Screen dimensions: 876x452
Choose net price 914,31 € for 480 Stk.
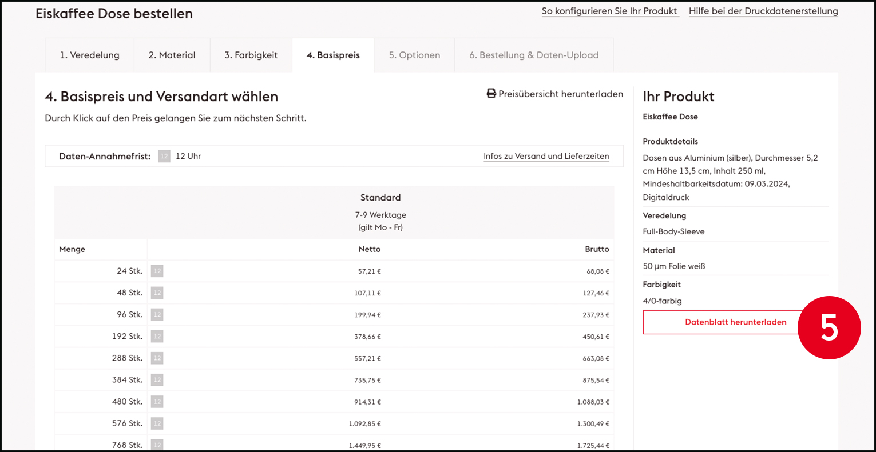click(x=367, y=402)
